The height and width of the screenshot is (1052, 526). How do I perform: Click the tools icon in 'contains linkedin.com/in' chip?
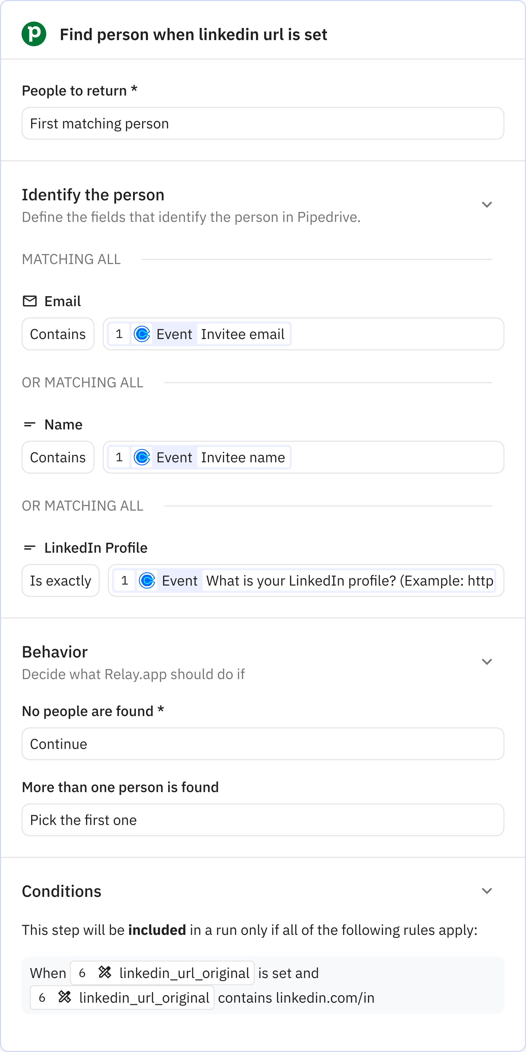pyautogui.click(x=64, y=997)
